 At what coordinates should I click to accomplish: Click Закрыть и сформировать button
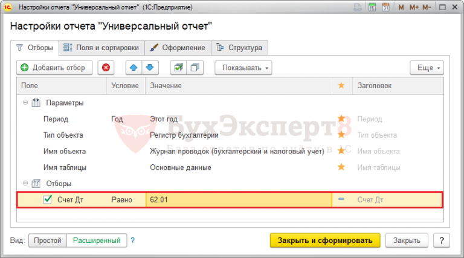[x=325, y=240]
